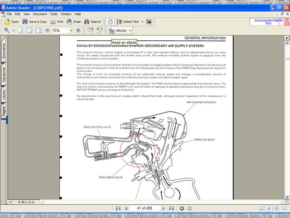Screen dimensions: 290x218
Task: Go to the previous page arrow
Action: tap(126, 208)
